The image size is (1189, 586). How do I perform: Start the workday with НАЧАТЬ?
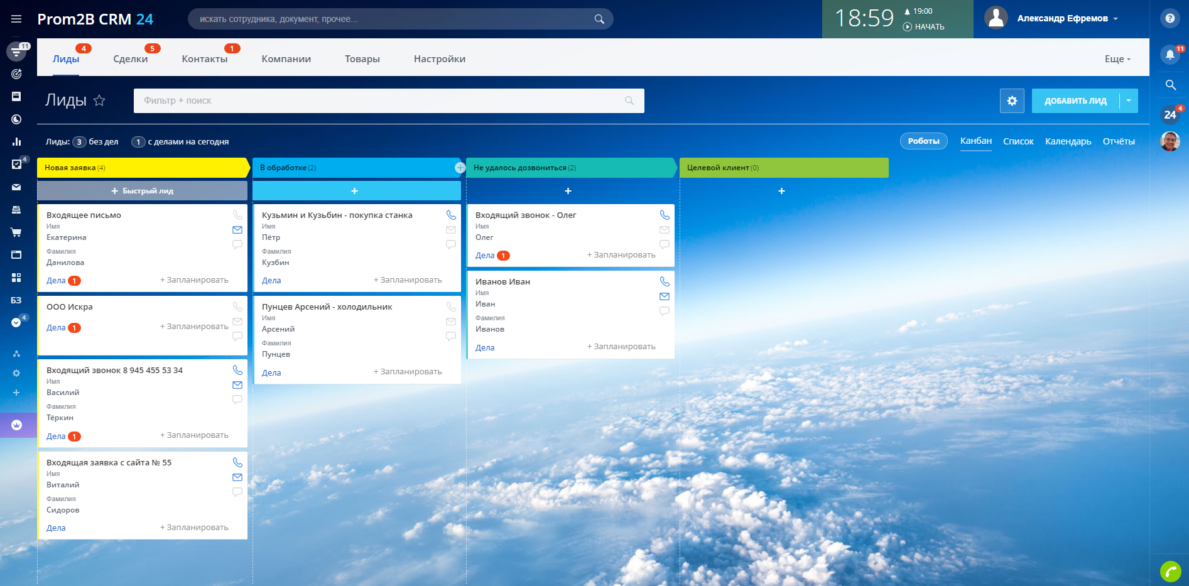924,27
